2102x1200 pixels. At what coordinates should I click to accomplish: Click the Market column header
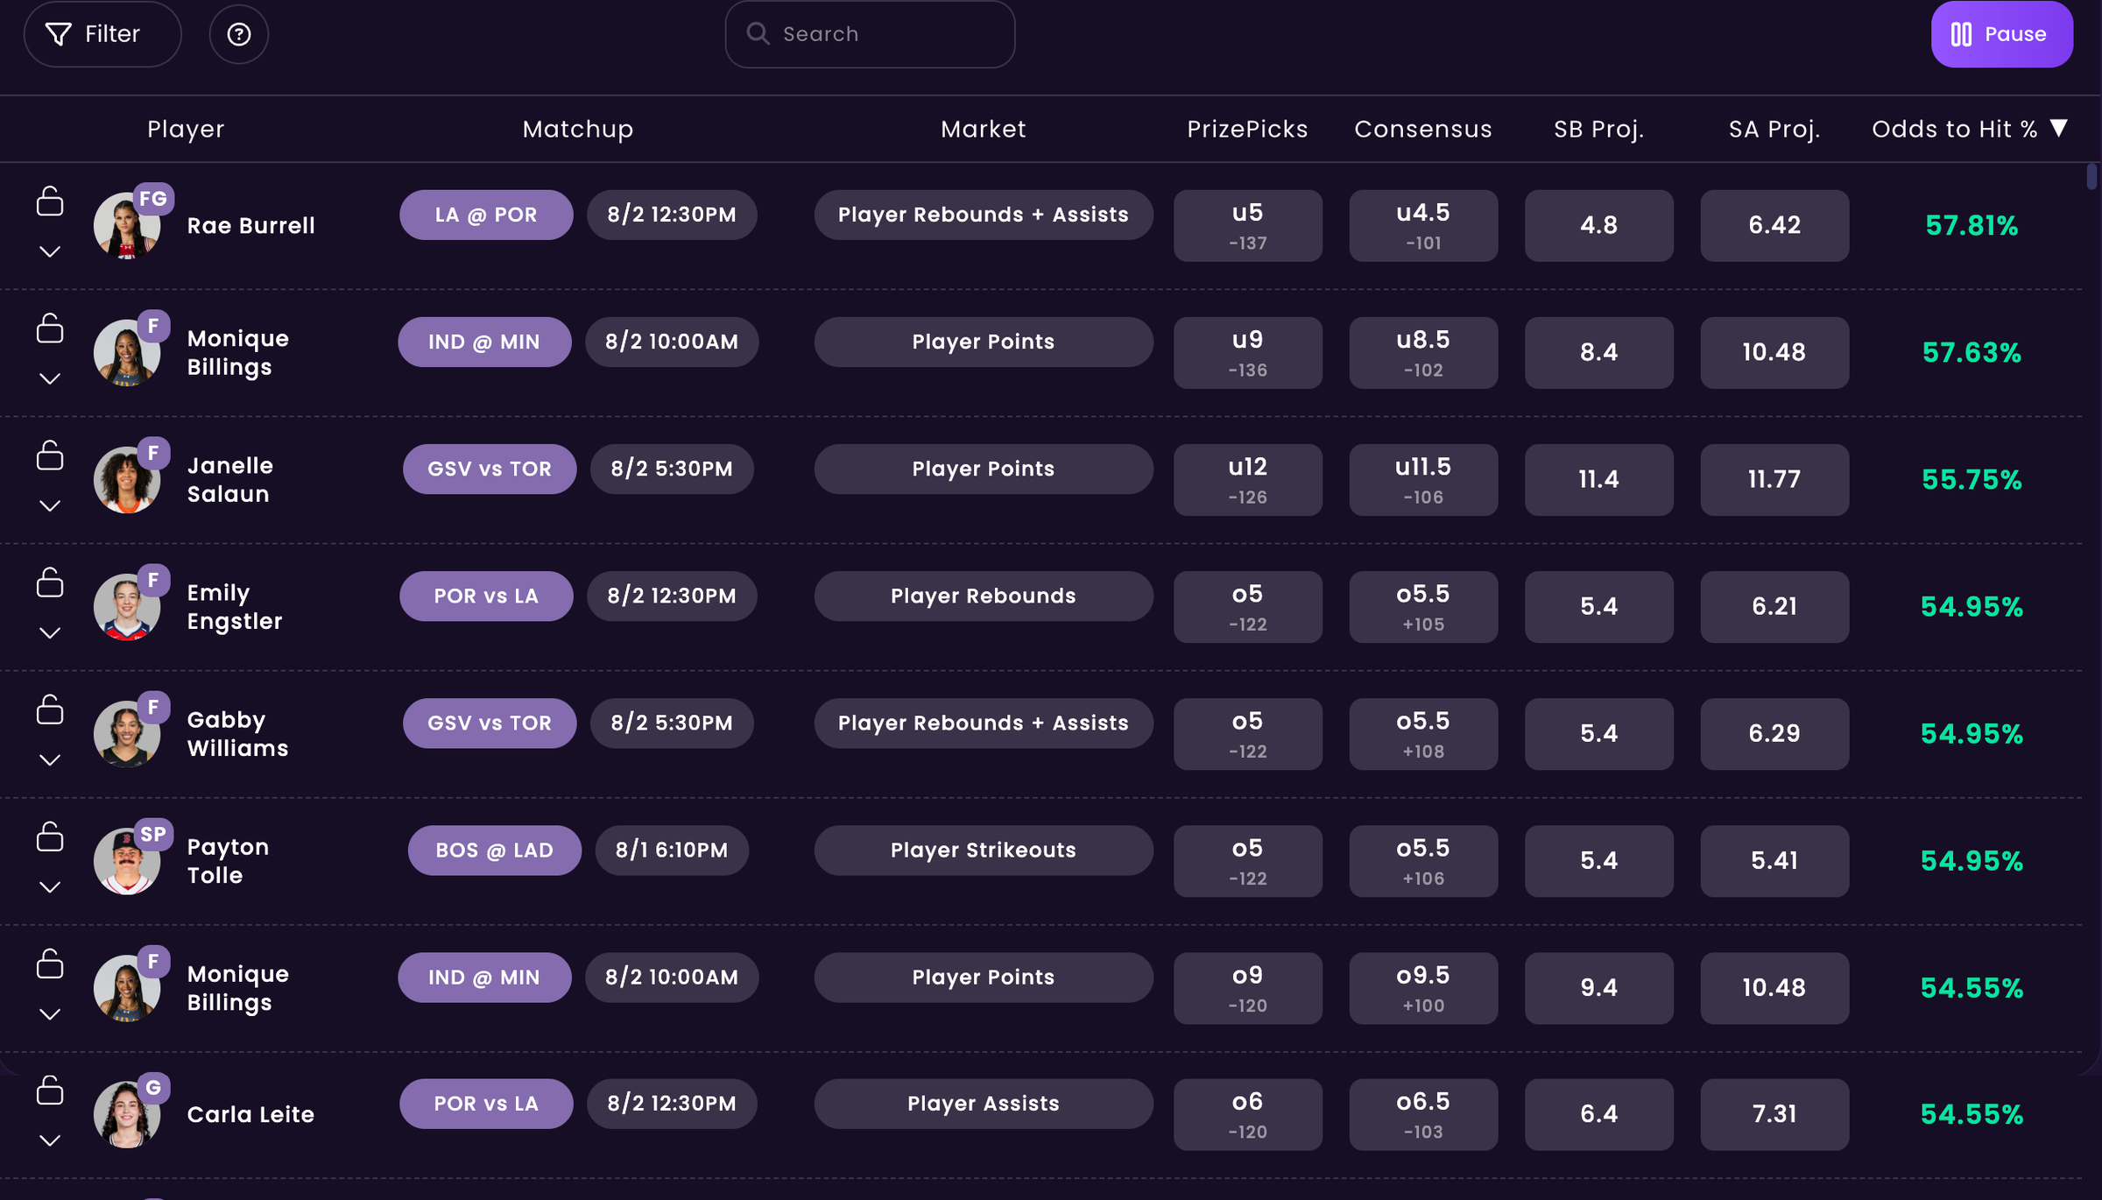pos(984,129)
